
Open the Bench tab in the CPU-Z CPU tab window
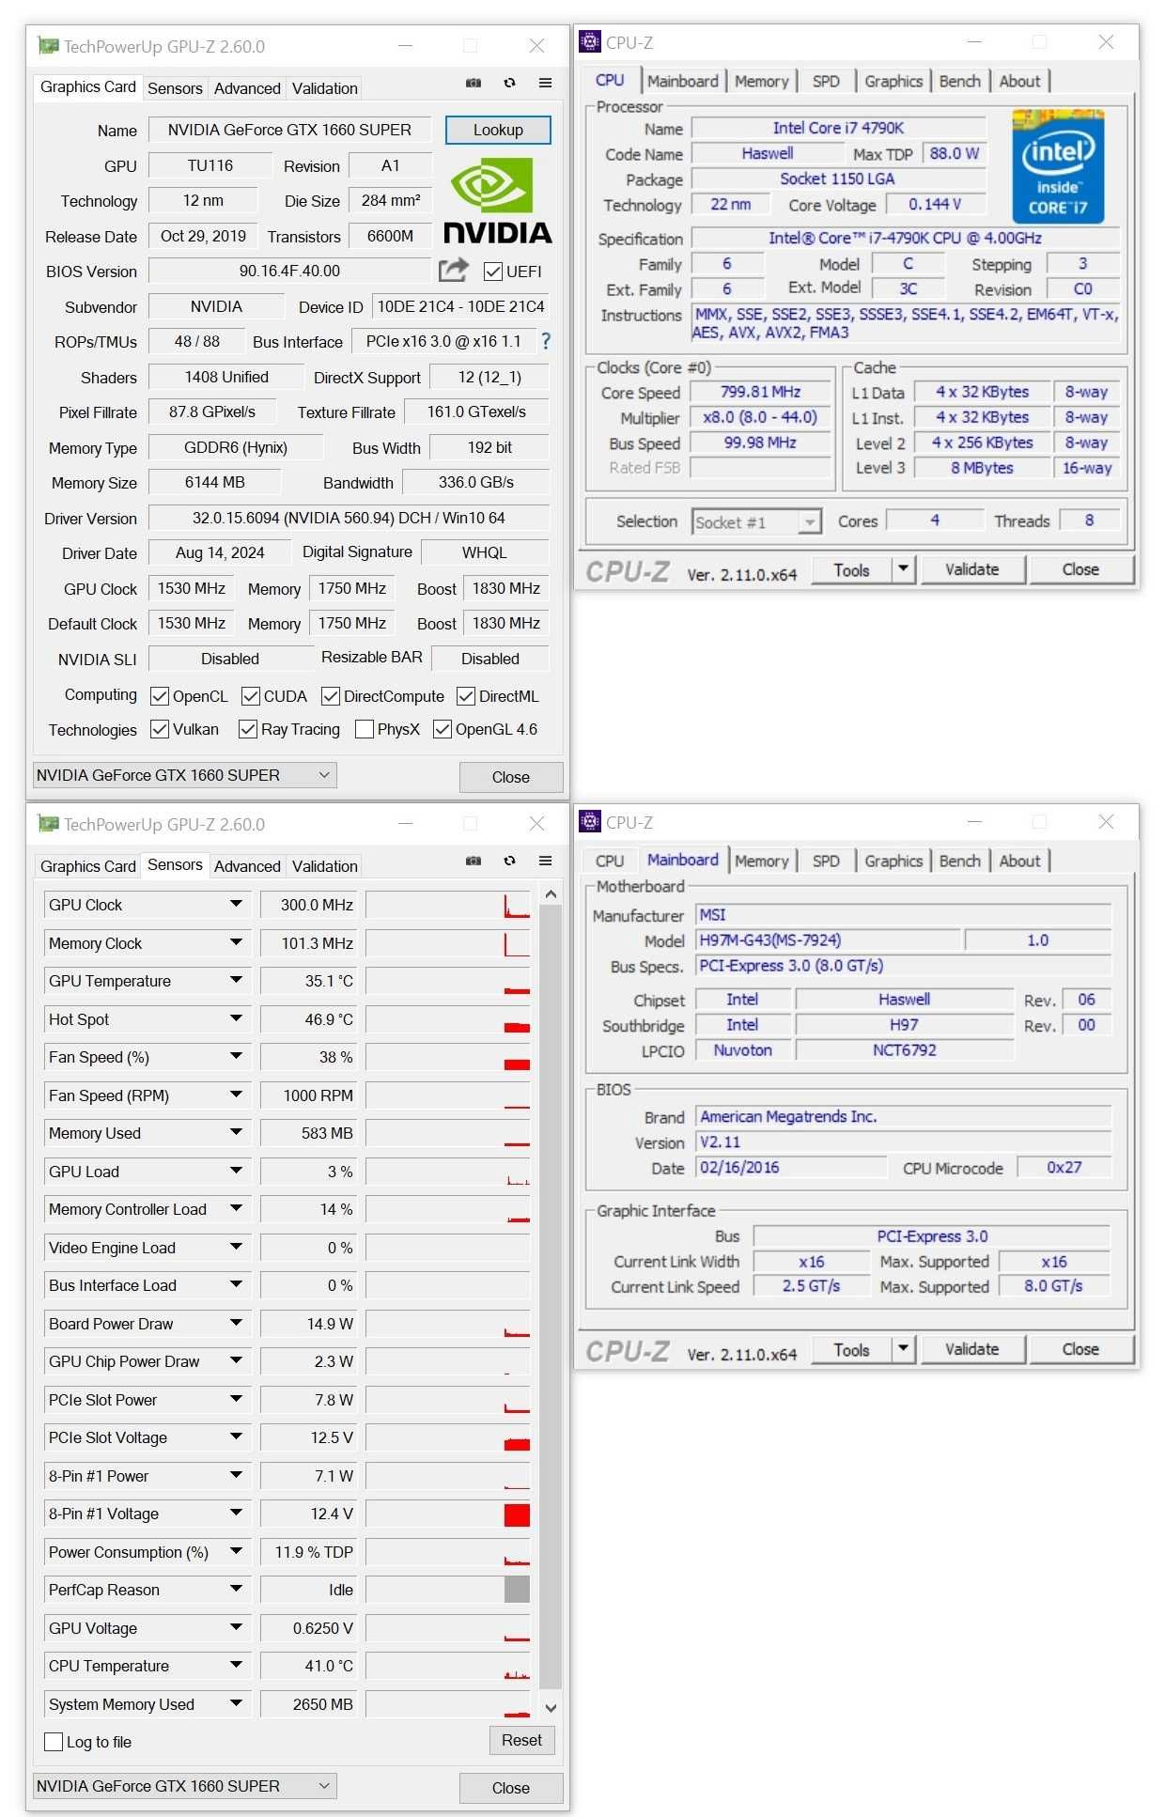tap(959, 81)
